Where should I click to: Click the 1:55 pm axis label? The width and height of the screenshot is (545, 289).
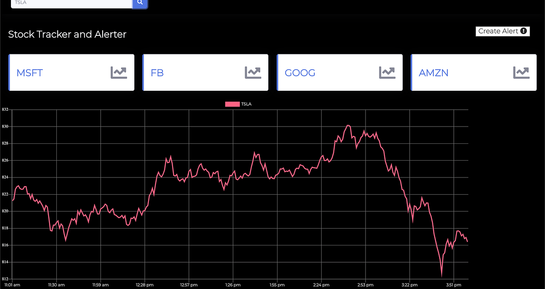pos(277,285)
